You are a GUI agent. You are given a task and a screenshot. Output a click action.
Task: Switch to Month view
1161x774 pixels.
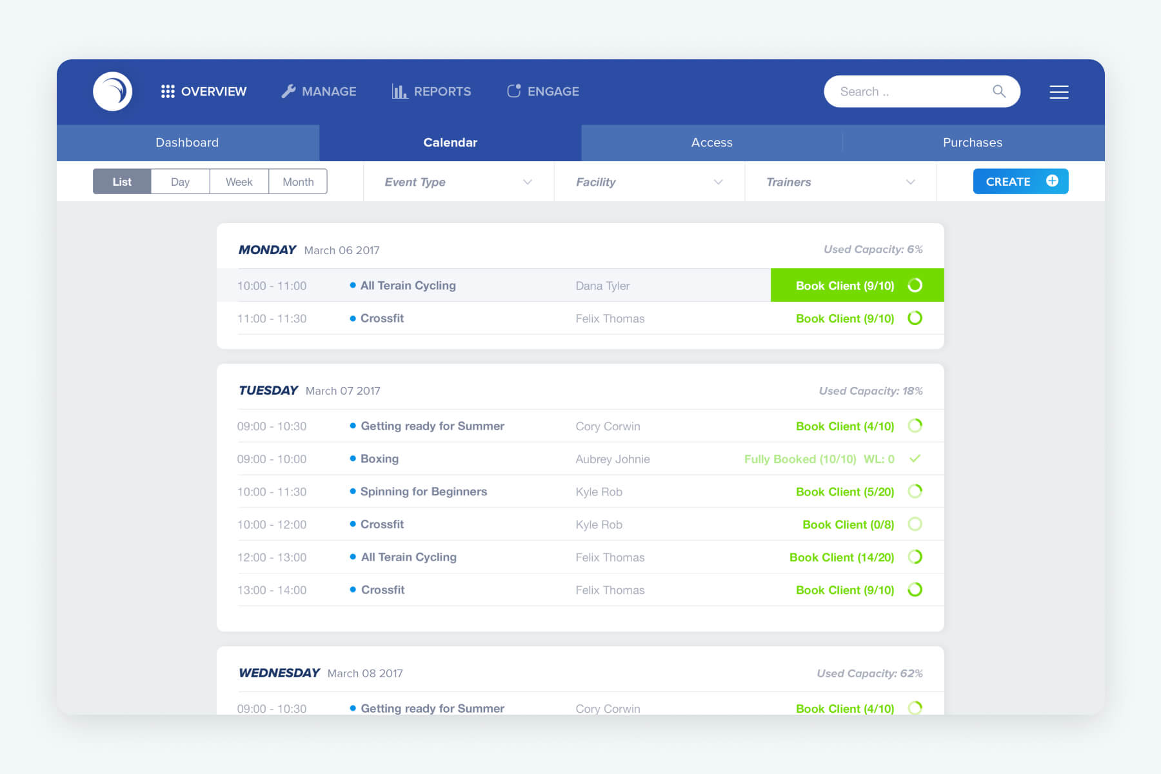[x=298, y=182]
